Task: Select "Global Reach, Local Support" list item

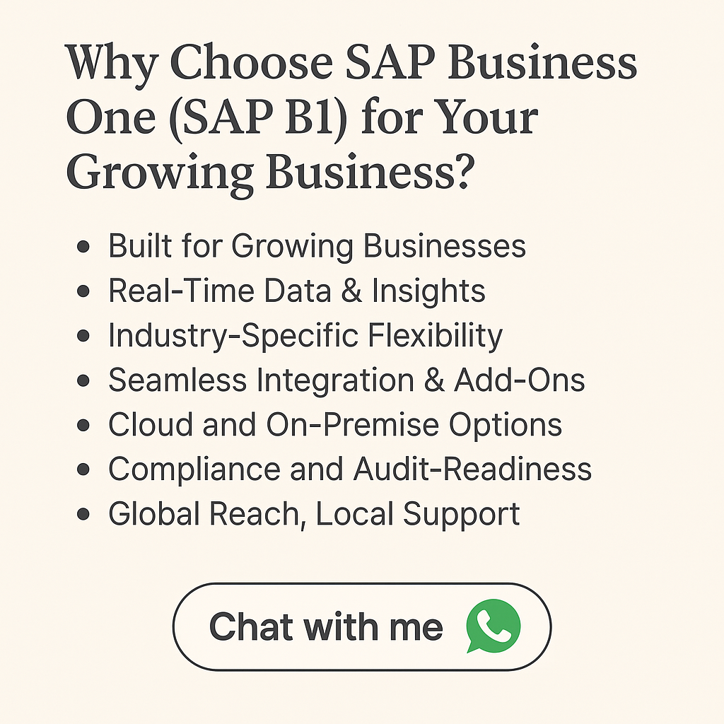Action: (x=314, y=515)
